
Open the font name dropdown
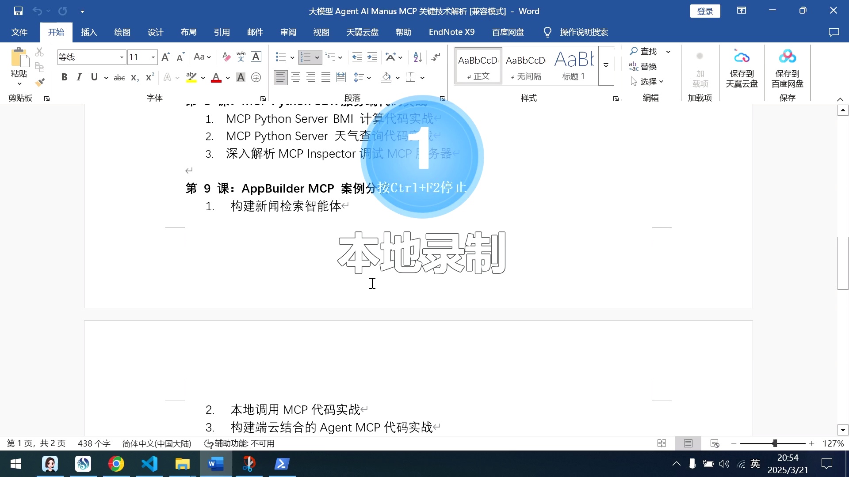(121, 57)
